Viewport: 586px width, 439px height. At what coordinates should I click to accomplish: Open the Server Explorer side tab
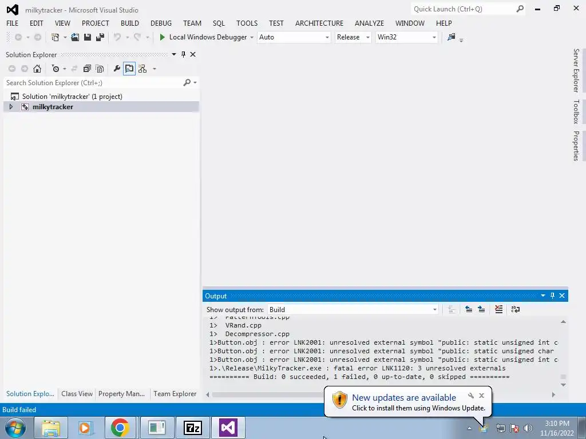coord(576,70)
